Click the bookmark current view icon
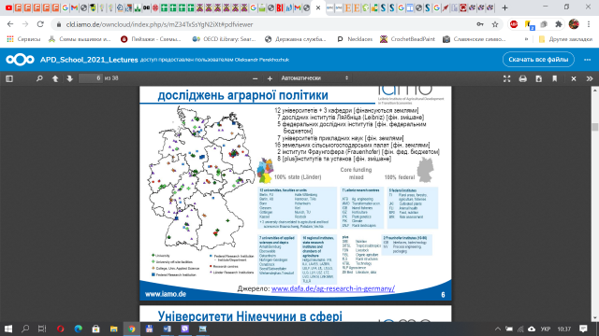 click(x=554, y=78)
